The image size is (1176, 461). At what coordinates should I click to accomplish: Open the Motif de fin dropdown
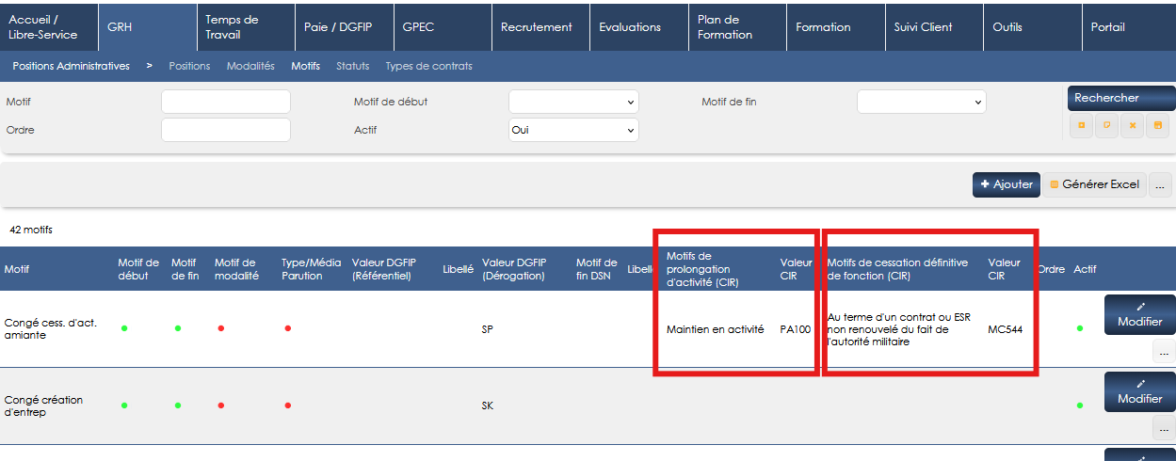pos(921,102)
